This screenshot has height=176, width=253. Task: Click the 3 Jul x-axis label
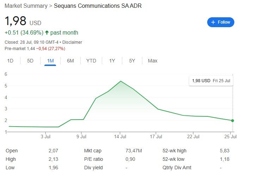click(x=45, y=136)
